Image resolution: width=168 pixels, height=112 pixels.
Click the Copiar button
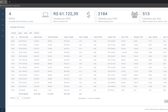coord(20,33)
